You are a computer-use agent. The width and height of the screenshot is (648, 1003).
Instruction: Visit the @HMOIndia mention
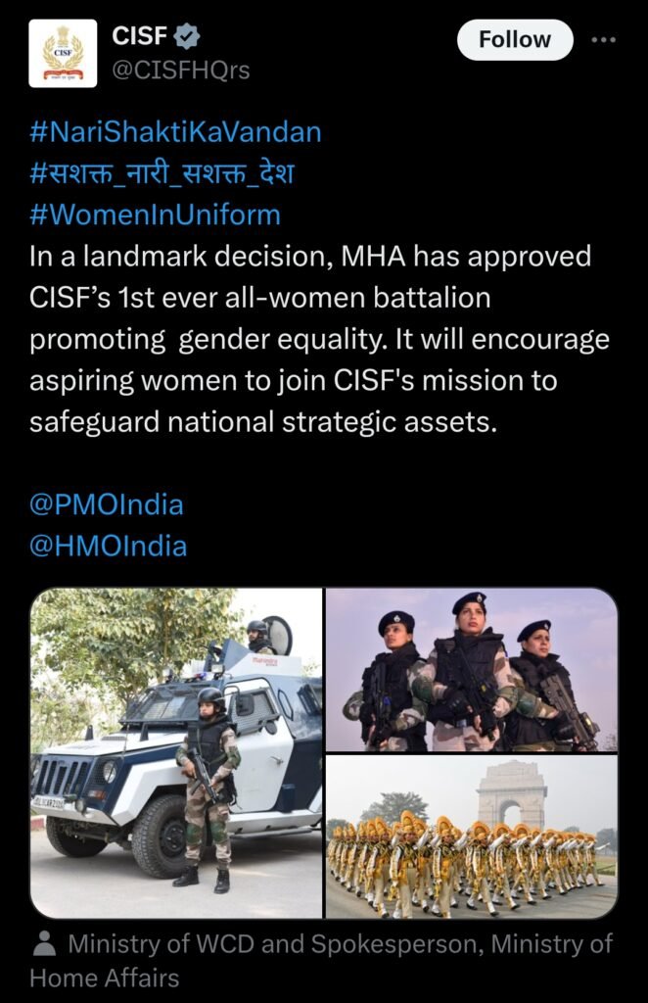pos(108,547)
